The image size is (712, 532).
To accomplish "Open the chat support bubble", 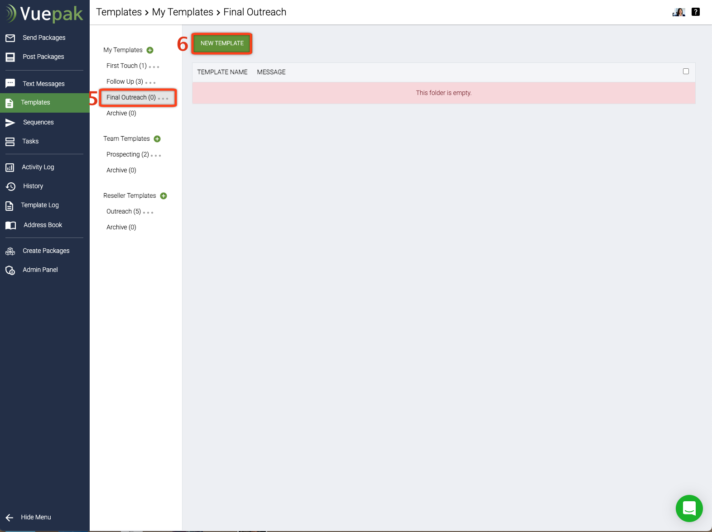I will [689, 508].
